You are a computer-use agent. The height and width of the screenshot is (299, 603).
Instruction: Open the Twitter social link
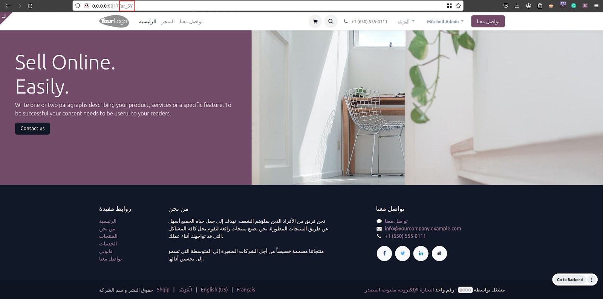[403, 253]
